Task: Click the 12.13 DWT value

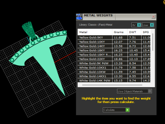Action: click(133, 59)
